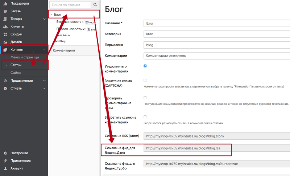Click the Add Article link
Image resolution: width=290 pixels, height=176 pixels.
(63, 35)
